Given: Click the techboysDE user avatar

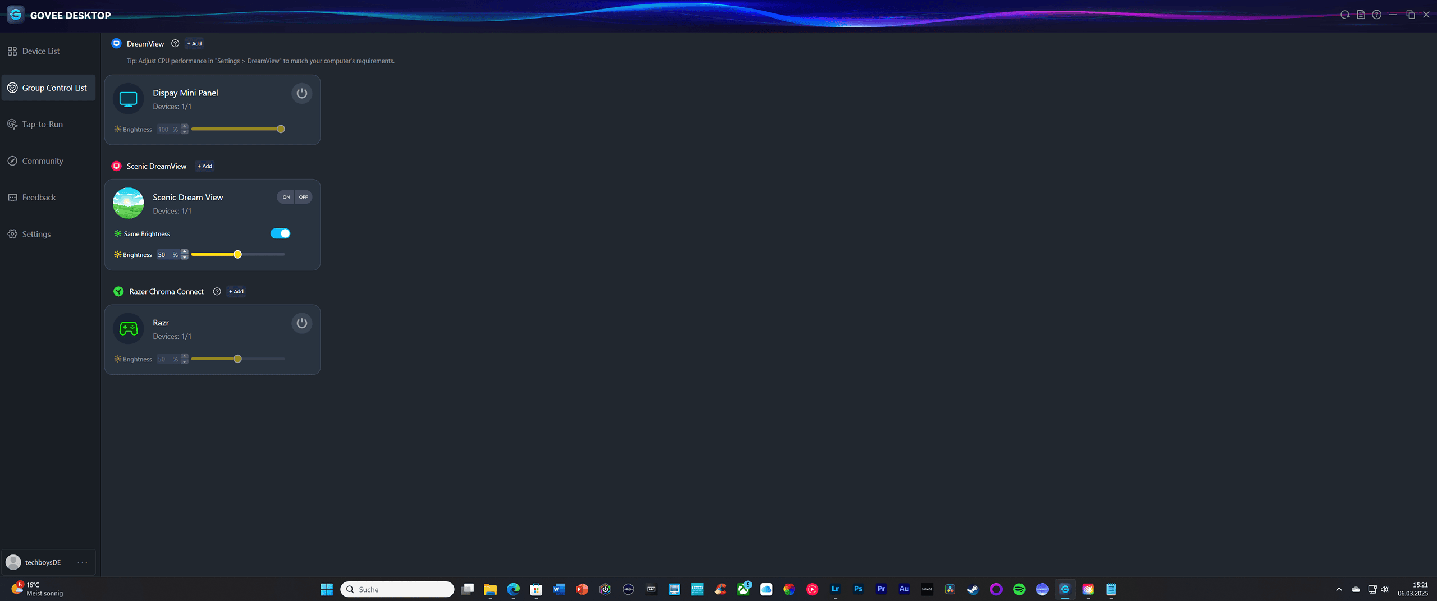Looking at the screenshot, I should coord(13,562).
